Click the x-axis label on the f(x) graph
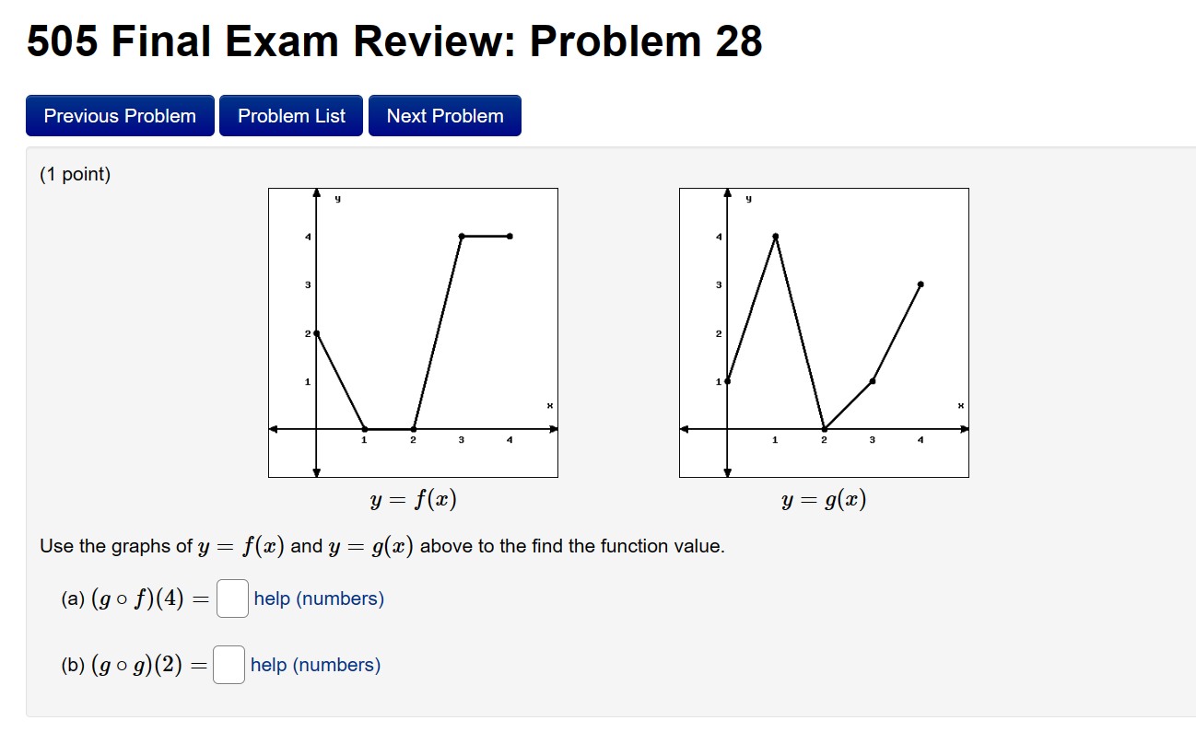 [x=548, y=404]
